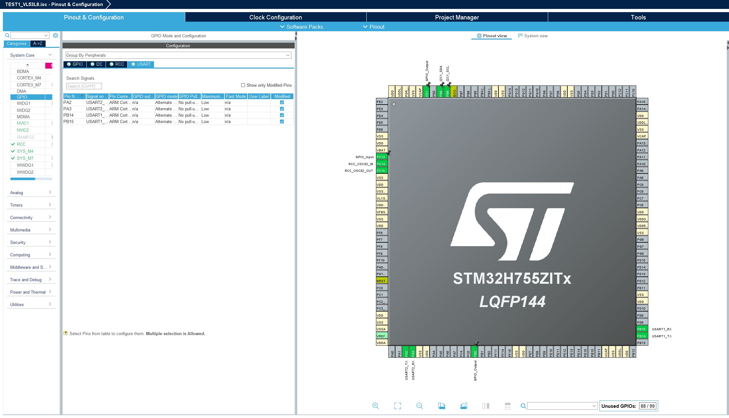Rotate the chip counter-clockwise
The width and height of the screenshot is (729, 418).
pos(464,406)
